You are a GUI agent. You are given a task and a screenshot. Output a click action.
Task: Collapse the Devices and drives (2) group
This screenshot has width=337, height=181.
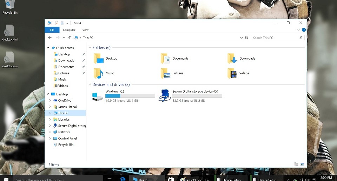(x=90, y=85)
